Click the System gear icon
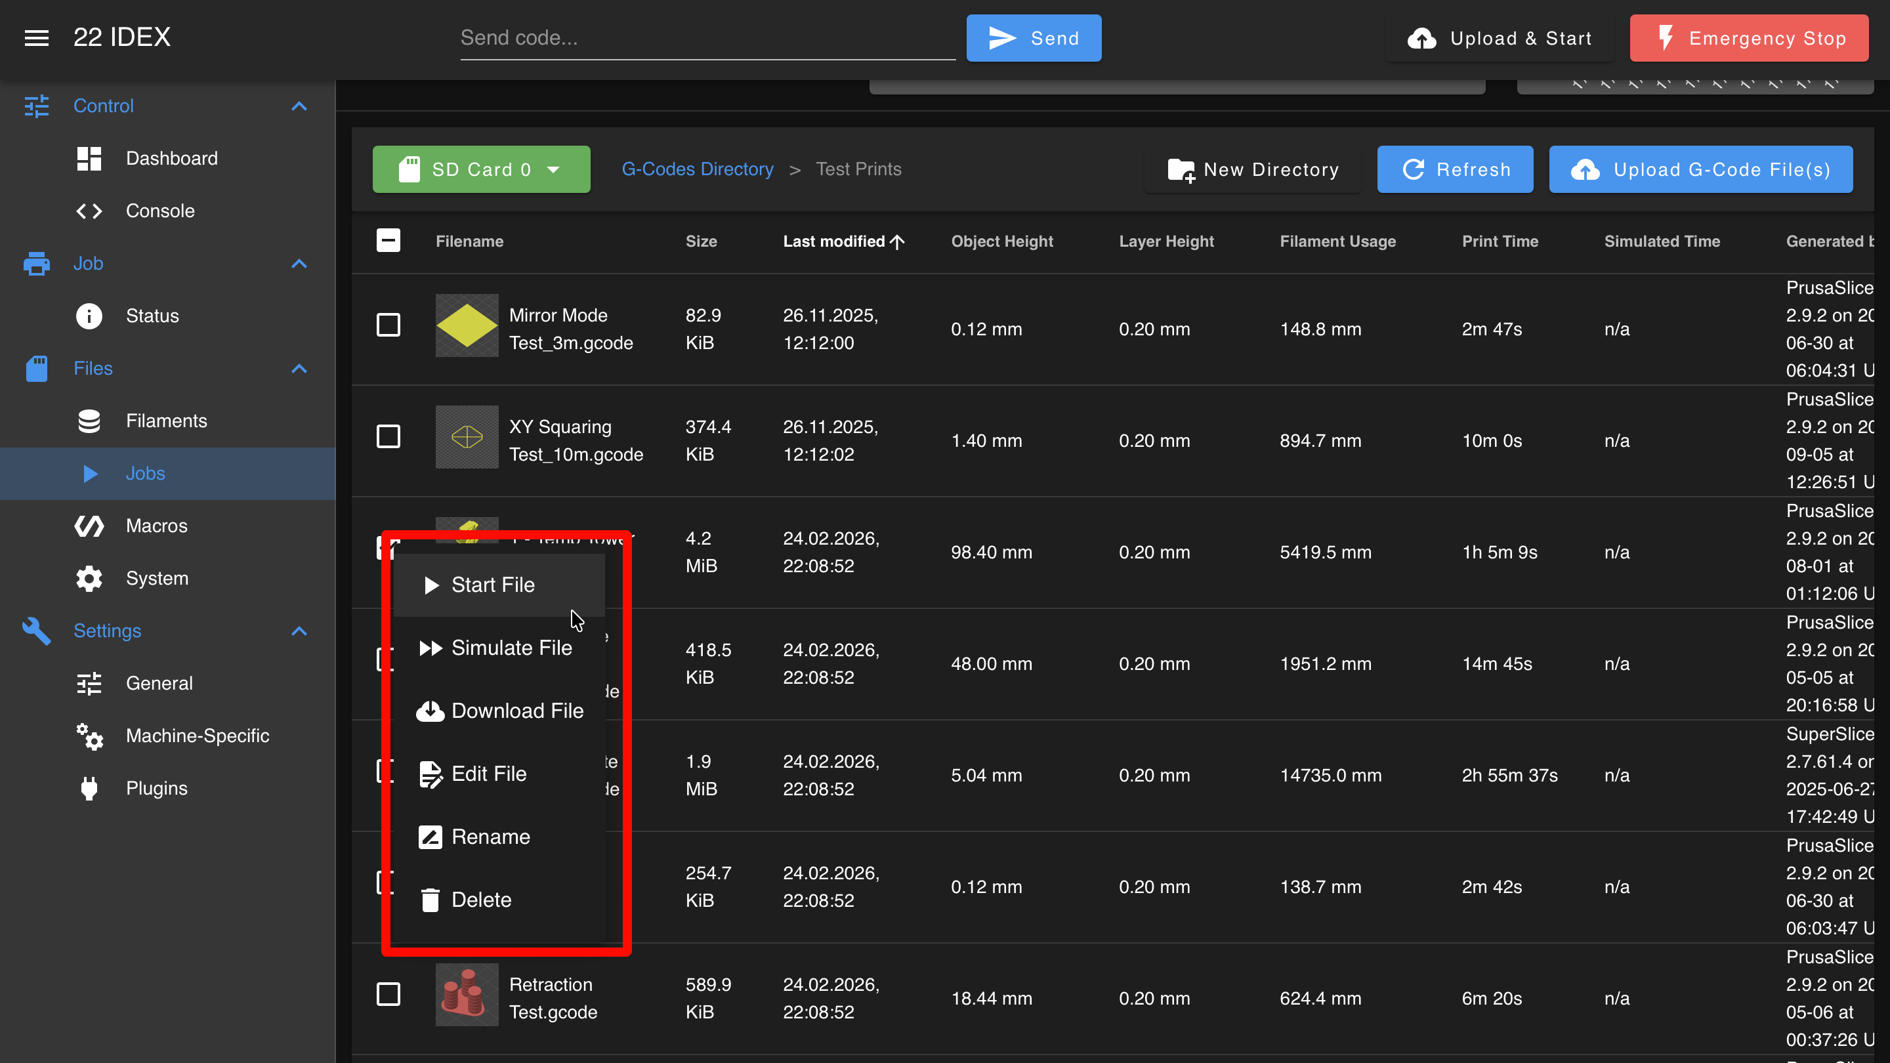The image size is (1890, 1063). tap(89, 578)
